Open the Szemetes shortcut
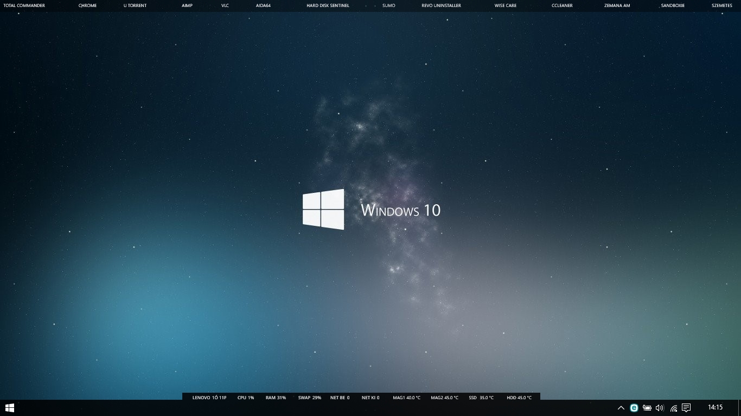This screenshot has width=741, height=416. click(x=722, y=5)
